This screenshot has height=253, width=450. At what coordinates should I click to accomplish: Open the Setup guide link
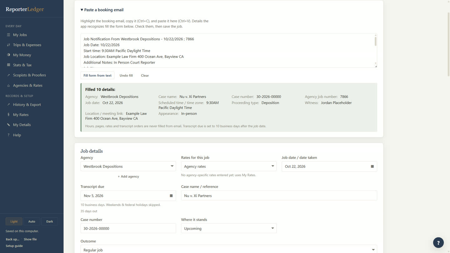(x=14, y=246)
